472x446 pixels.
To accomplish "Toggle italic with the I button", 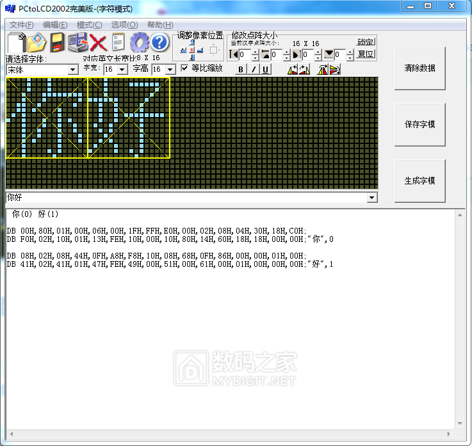I will (x=253, y=70).
